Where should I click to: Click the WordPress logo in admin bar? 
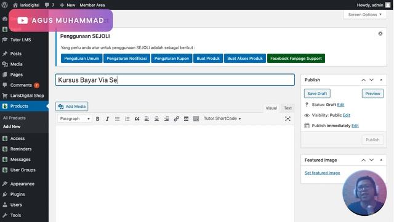4,5
